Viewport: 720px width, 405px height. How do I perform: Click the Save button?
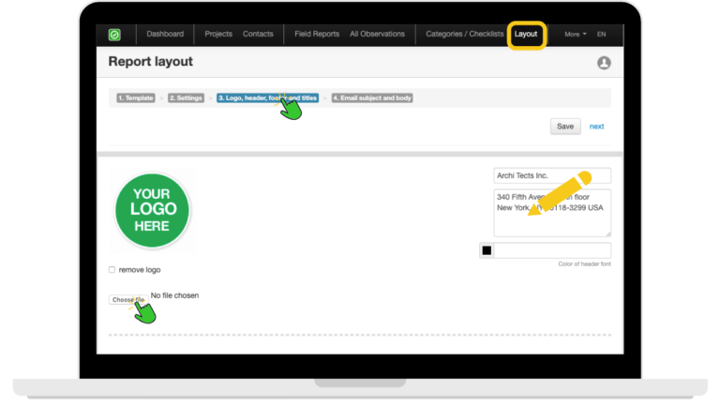565,127
